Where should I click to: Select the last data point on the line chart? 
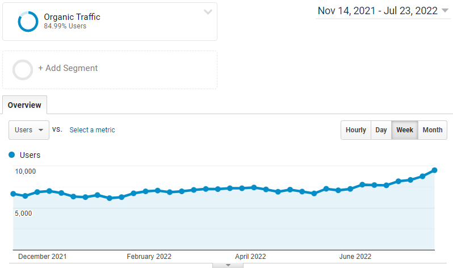434,170
